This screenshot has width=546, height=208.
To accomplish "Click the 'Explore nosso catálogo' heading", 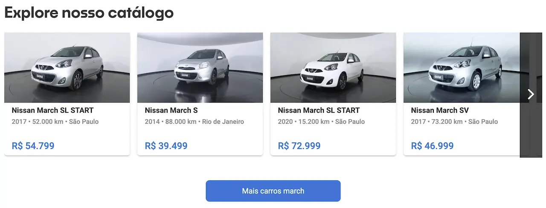I will point(89,13).
